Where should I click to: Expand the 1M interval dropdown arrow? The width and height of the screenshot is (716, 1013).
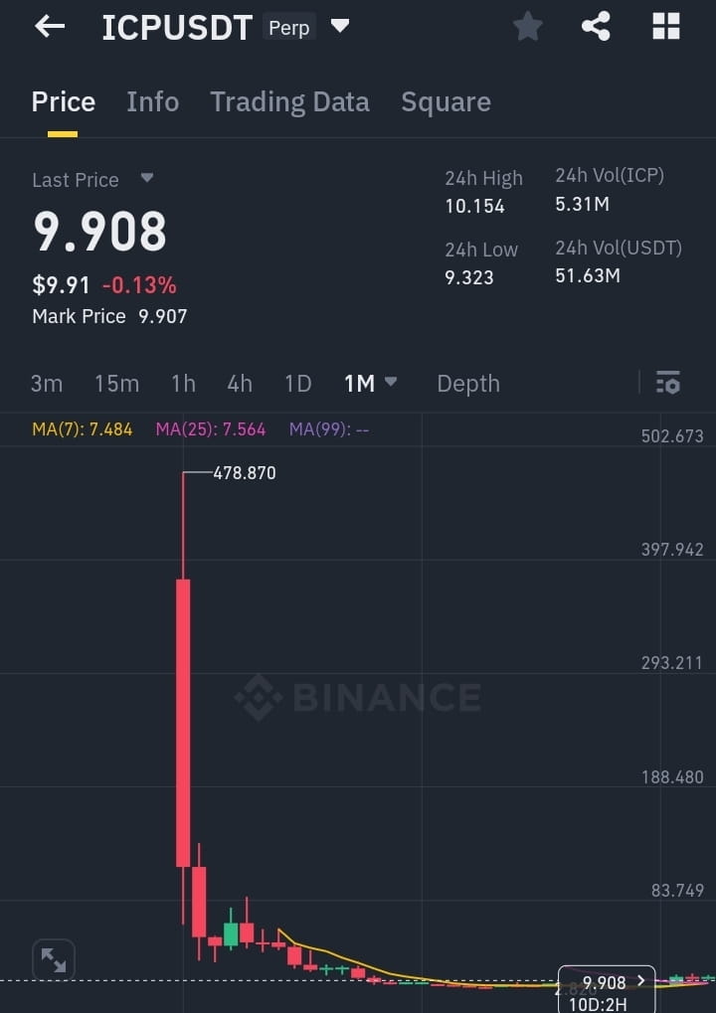click(390, 382)
